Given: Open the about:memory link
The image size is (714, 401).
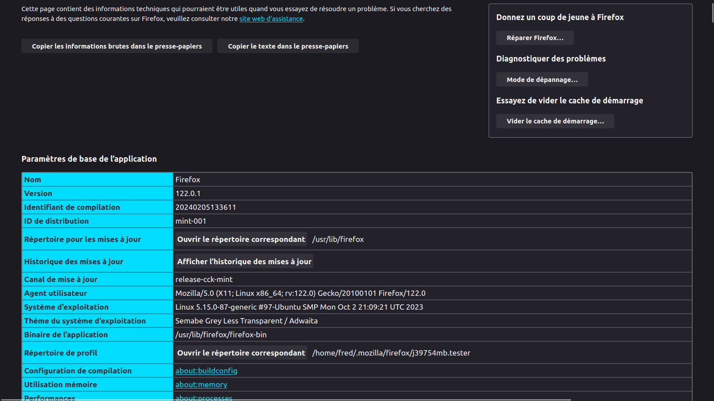Looking at the screenshot, I should tap(201, 385).
